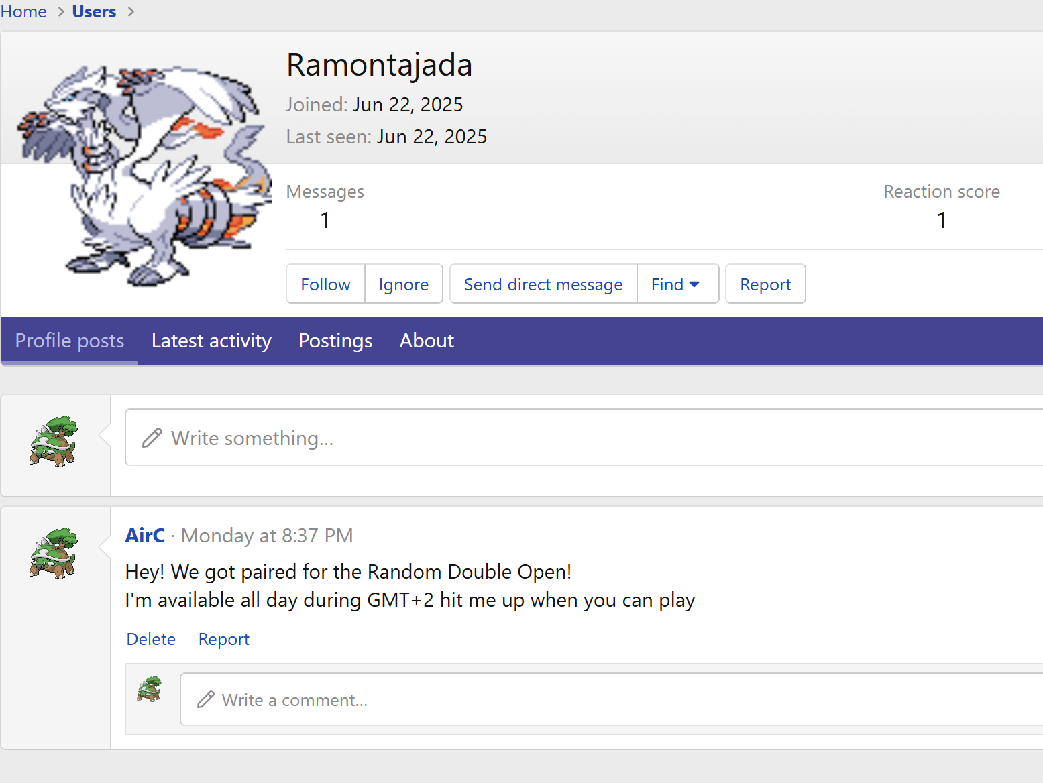Click Messages count label
Viewport: 1043px width, 783px height.
pos(325,192)
